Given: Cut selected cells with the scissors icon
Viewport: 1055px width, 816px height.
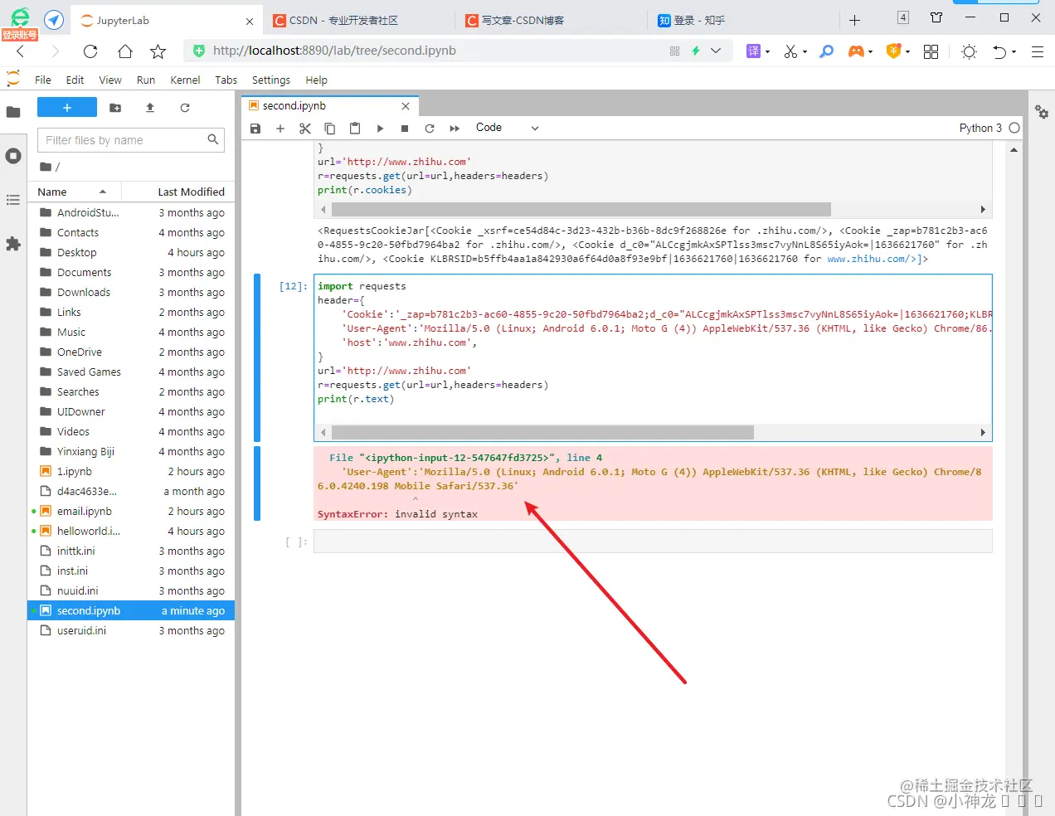Looking at the screenshot, I should [305, 129].
